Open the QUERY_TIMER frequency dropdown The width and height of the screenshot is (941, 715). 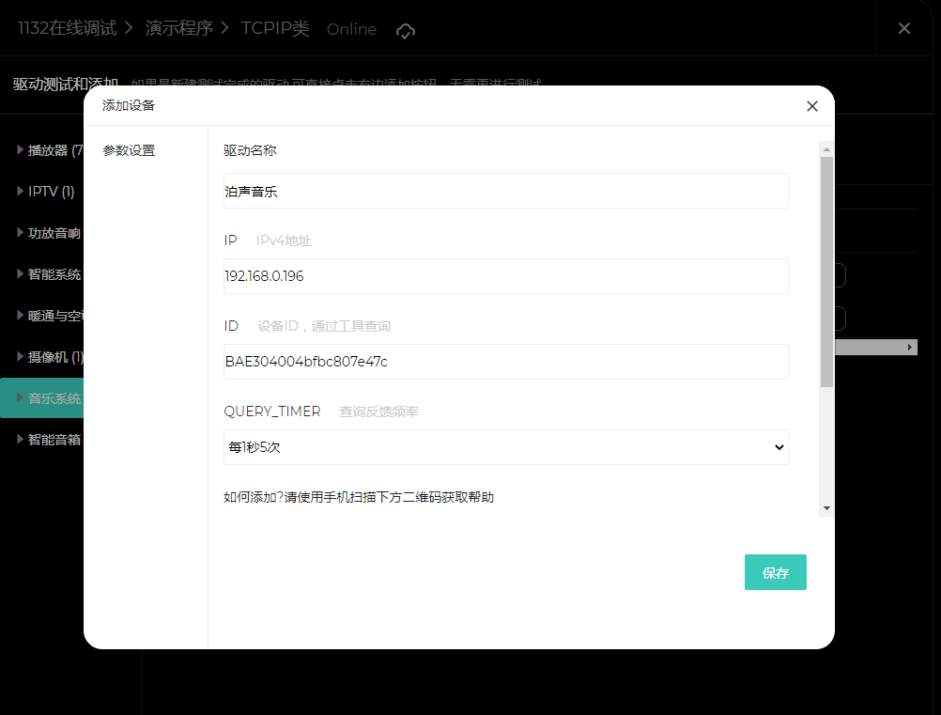click(506, 447)
